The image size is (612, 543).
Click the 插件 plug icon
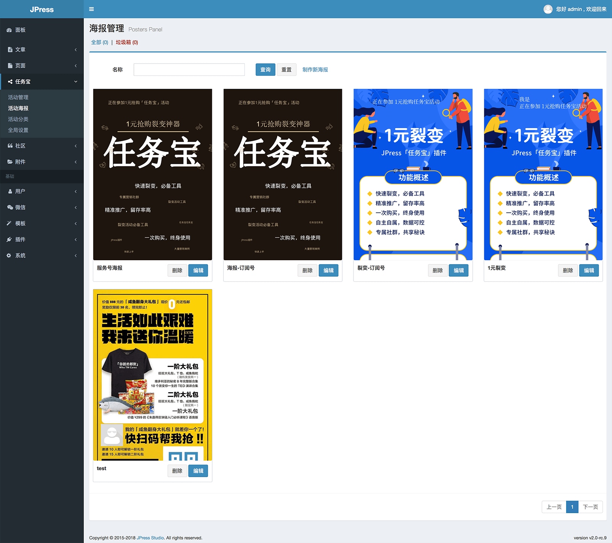10,240
